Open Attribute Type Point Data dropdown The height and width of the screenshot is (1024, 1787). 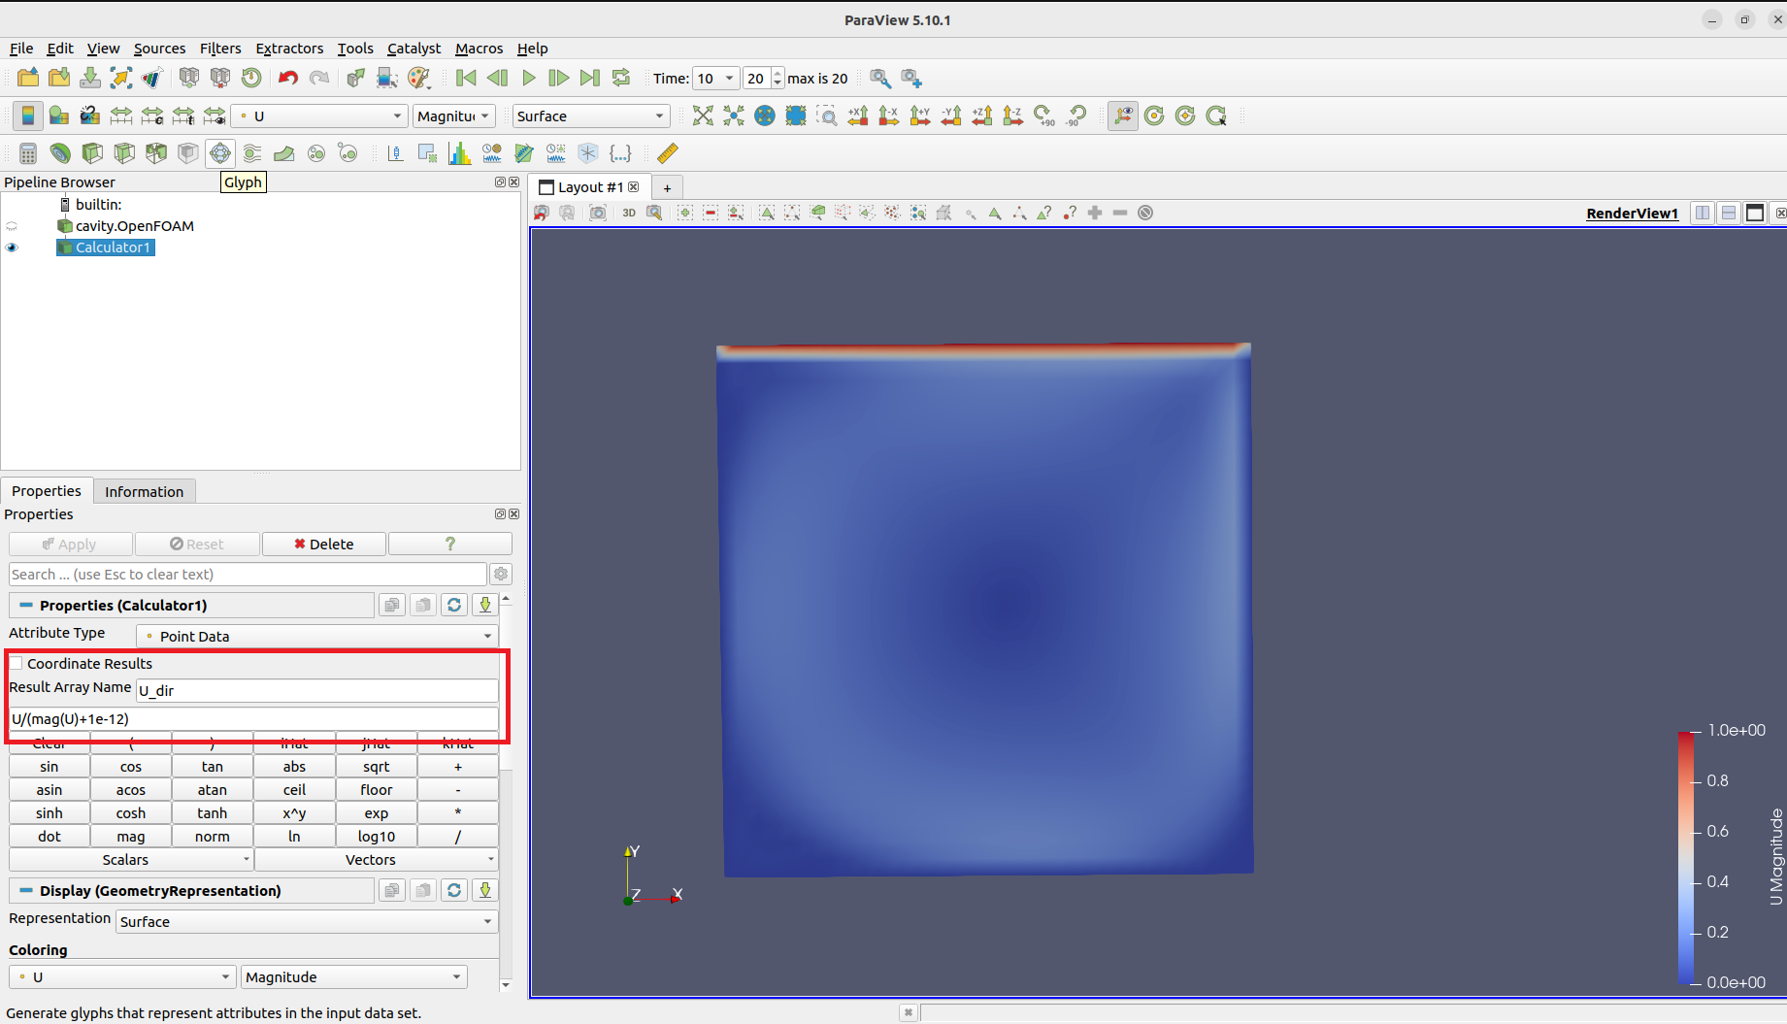click(x=317, y=637)
